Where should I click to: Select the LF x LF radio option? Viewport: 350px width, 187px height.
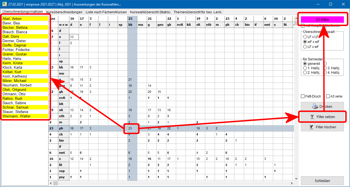[x=305, y=37]
